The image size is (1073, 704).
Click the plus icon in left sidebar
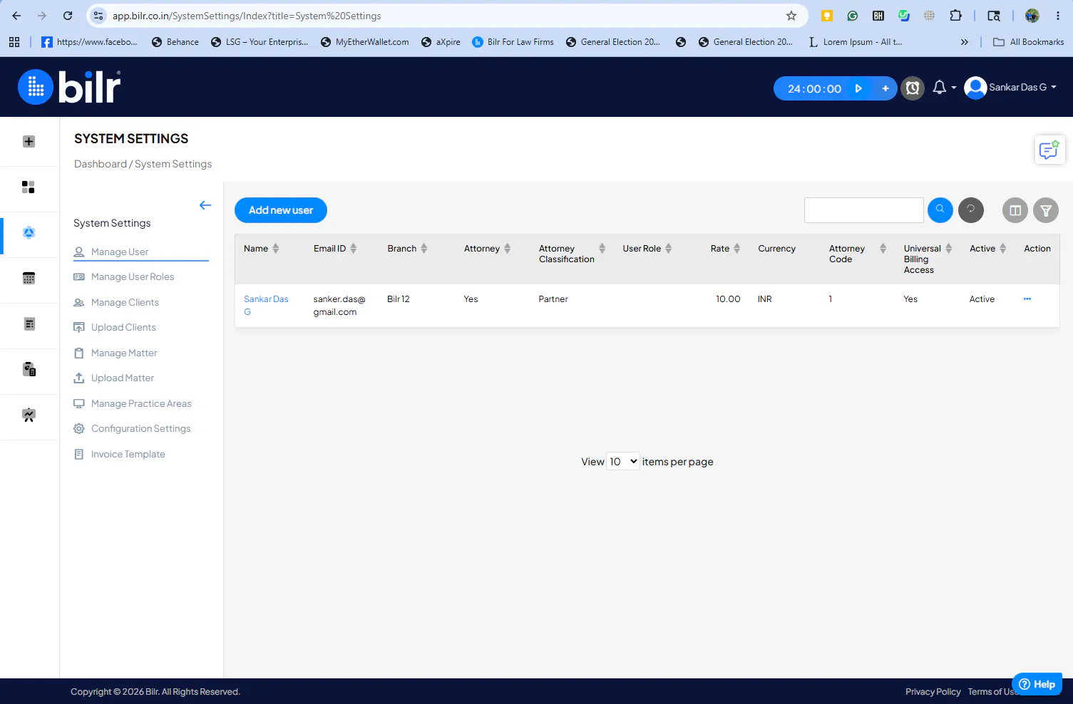(x=29, y=141)
